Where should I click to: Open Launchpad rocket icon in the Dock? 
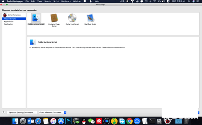point(23,121)
